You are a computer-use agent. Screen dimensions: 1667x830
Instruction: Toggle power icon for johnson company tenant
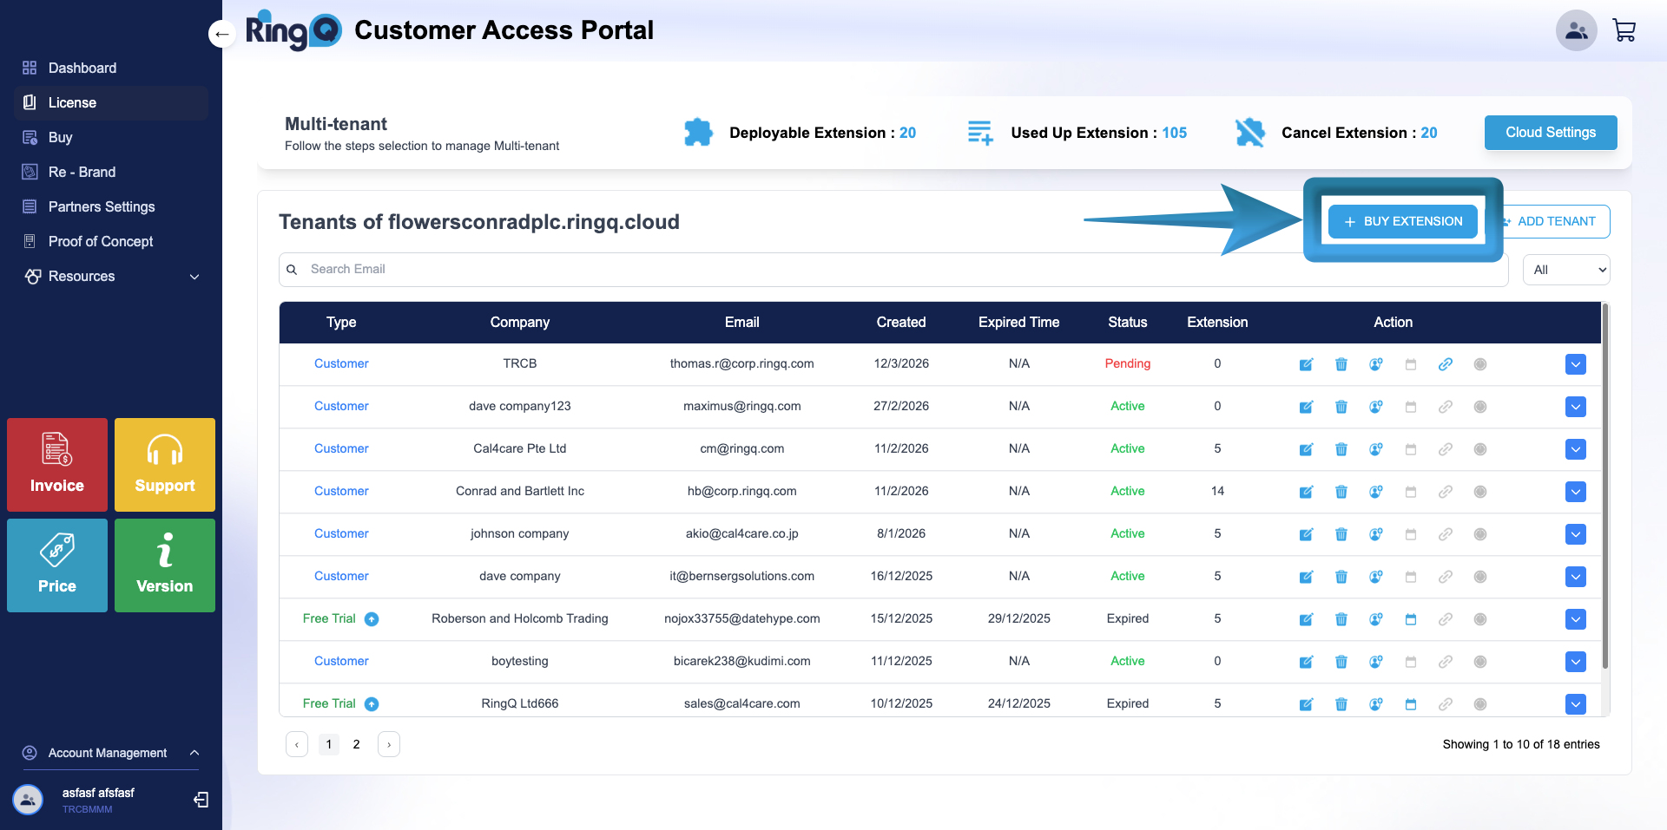click(x=1479, y=534)
